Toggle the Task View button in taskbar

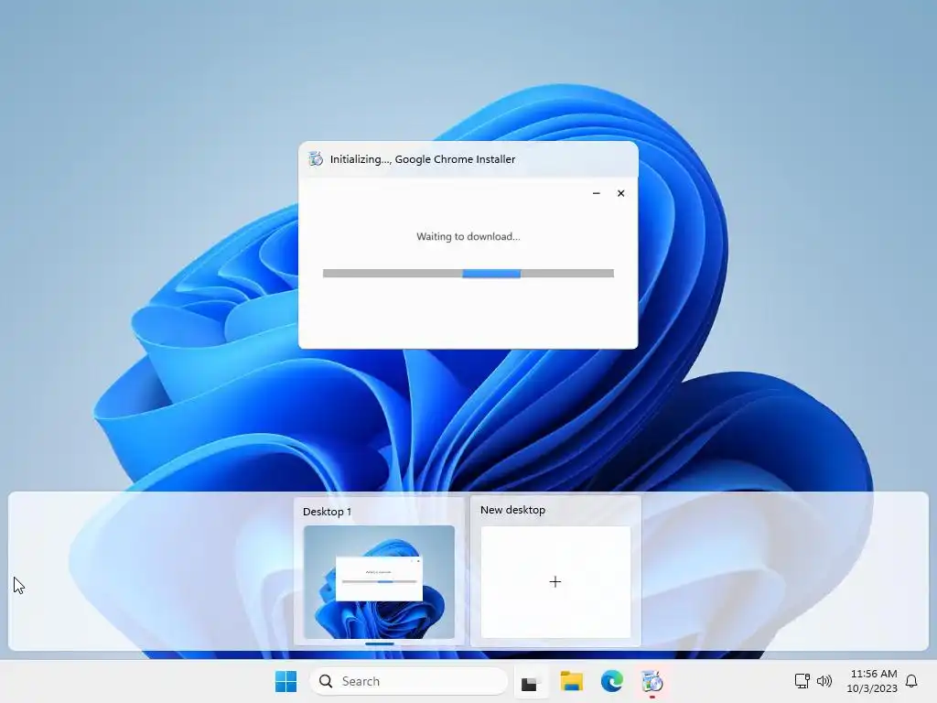point(530,681)
